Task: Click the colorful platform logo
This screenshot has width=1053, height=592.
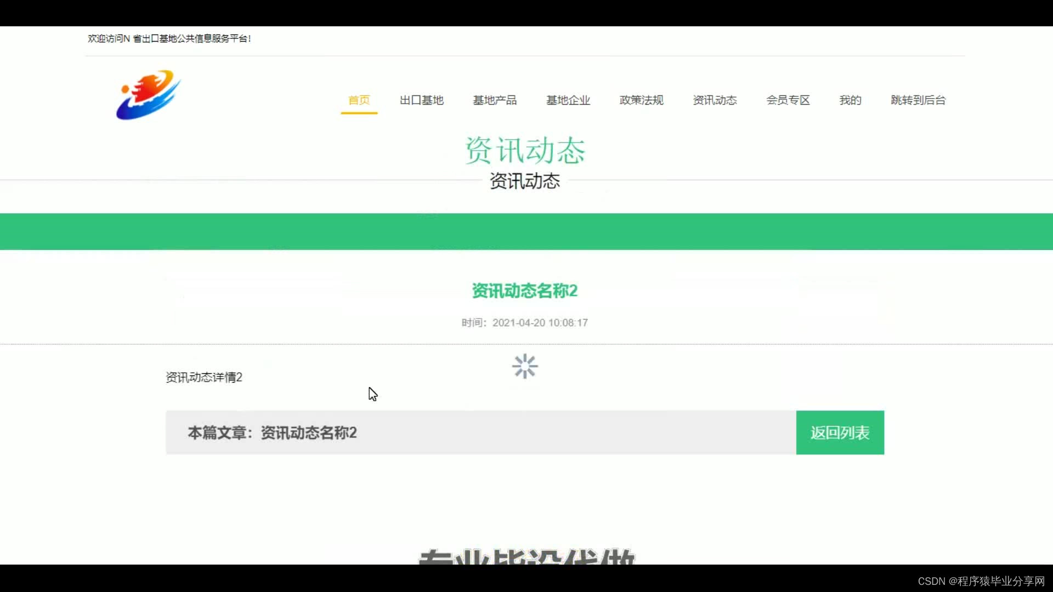Action: (x=148, y=94)
